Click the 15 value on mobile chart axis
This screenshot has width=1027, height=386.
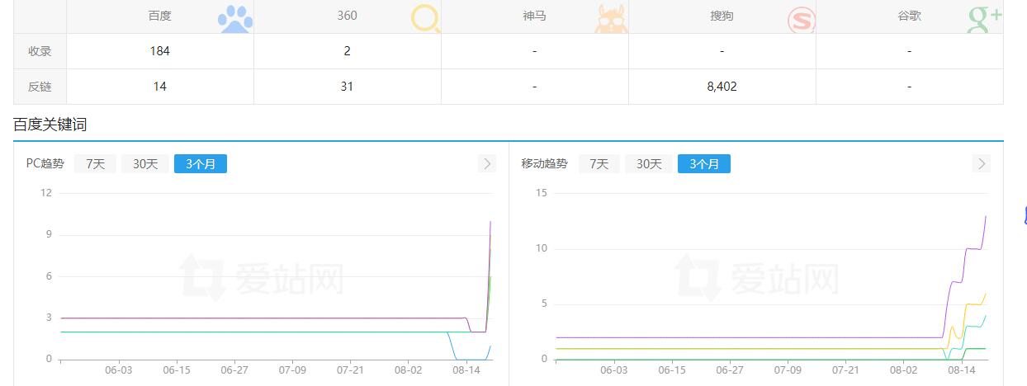(x=542, y=193)
